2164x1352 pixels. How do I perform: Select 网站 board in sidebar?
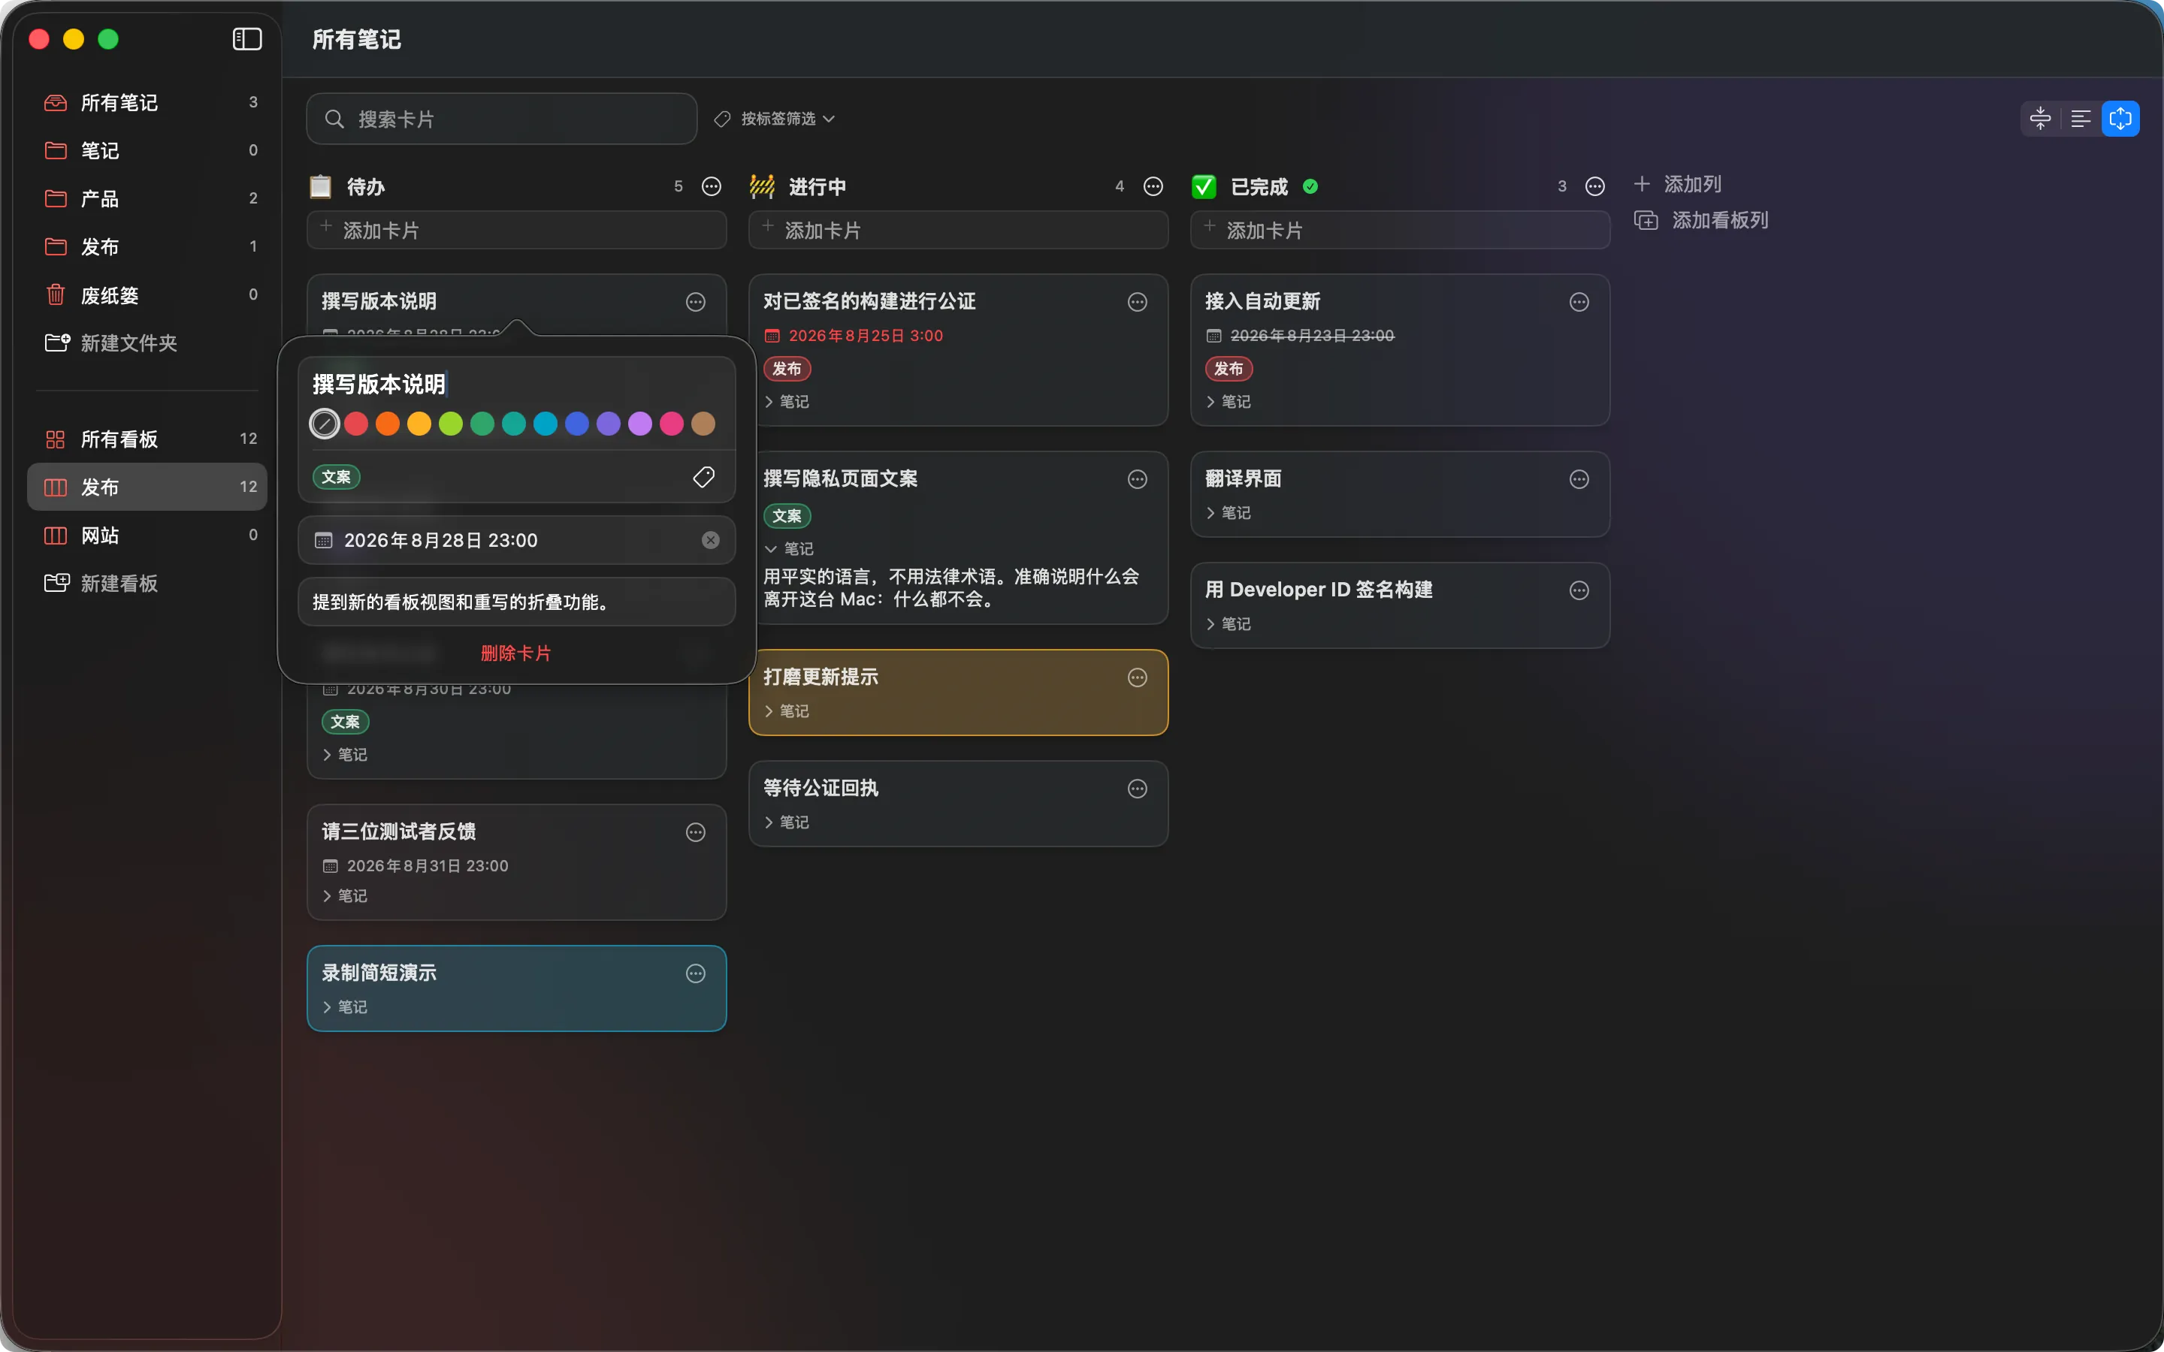147,535
